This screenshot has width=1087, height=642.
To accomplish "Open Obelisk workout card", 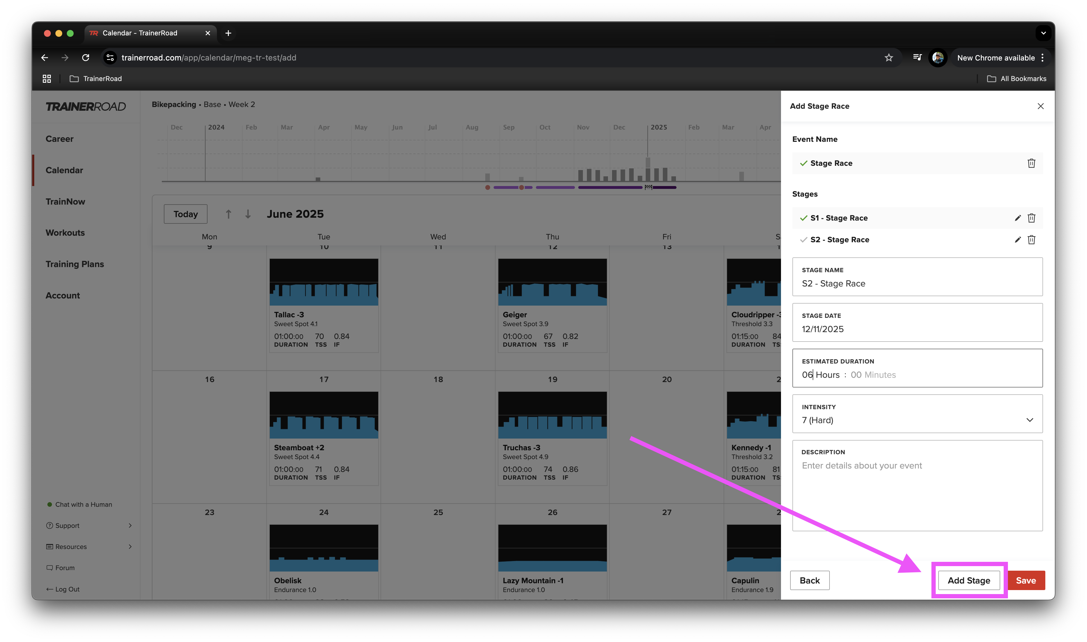I will click(324, 562).
